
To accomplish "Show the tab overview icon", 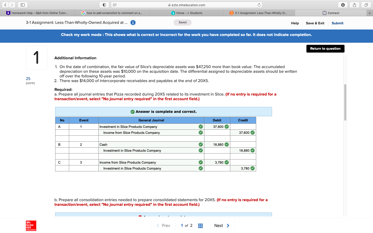I will point(366,5).
